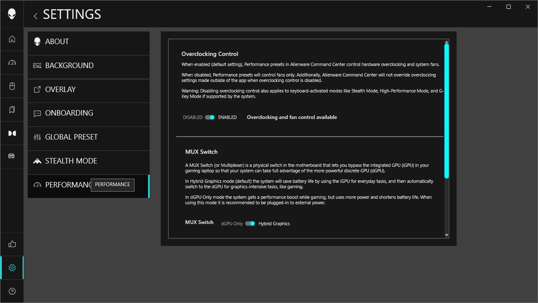Screen dimensions: 538x303
Task: Click the scrollbar down arrow in panel
Action: 446,235
